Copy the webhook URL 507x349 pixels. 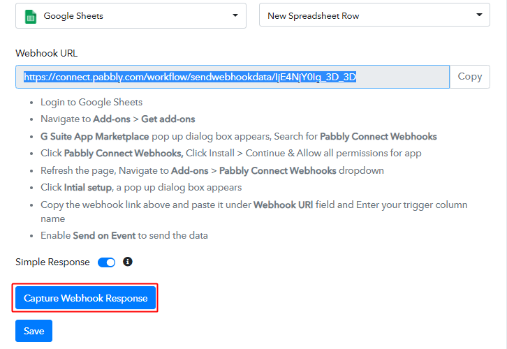(x=469, y=77)
